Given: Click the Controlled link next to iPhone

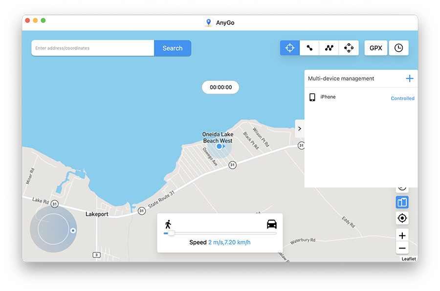Looking at the screenshot, I should click(402, 98).
